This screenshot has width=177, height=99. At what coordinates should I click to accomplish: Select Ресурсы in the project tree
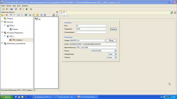[10, 18]
